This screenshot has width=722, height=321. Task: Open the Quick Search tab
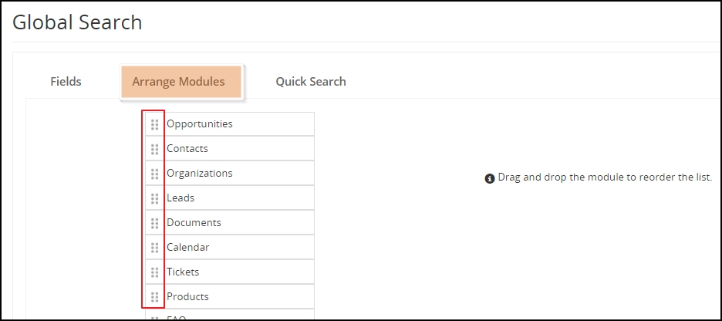coord(311,82)
